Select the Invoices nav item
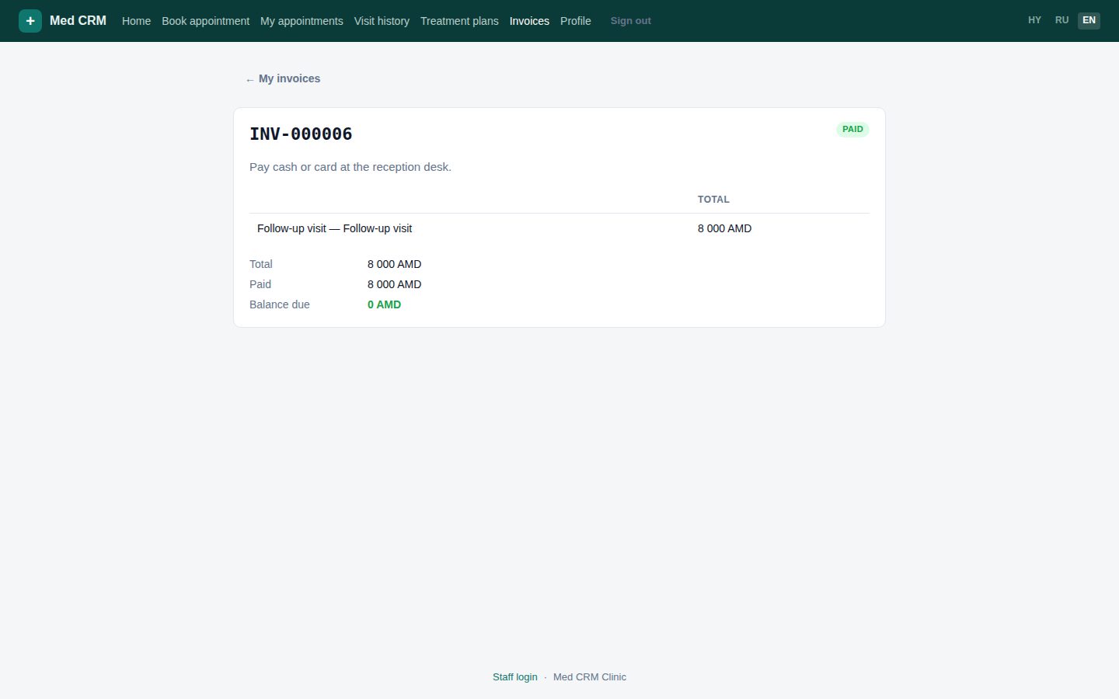 click(x=529, y=21)
